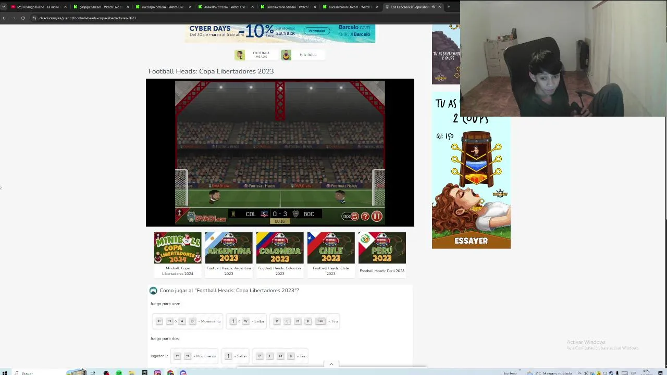Open the Instagram app on the taskbar

point(157,372)
